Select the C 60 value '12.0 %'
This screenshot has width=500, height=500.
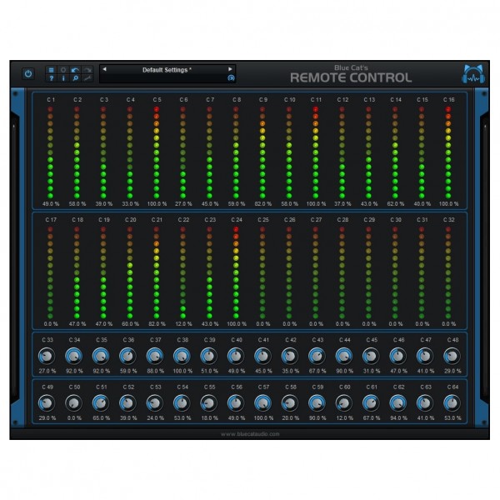tap(344, 418)
